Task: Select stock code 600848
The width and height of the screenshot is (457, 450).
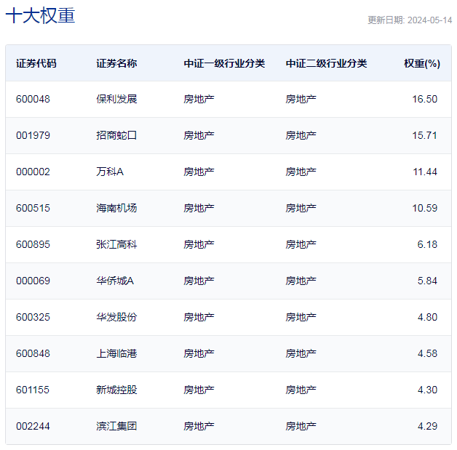Action: coord(33,353)
